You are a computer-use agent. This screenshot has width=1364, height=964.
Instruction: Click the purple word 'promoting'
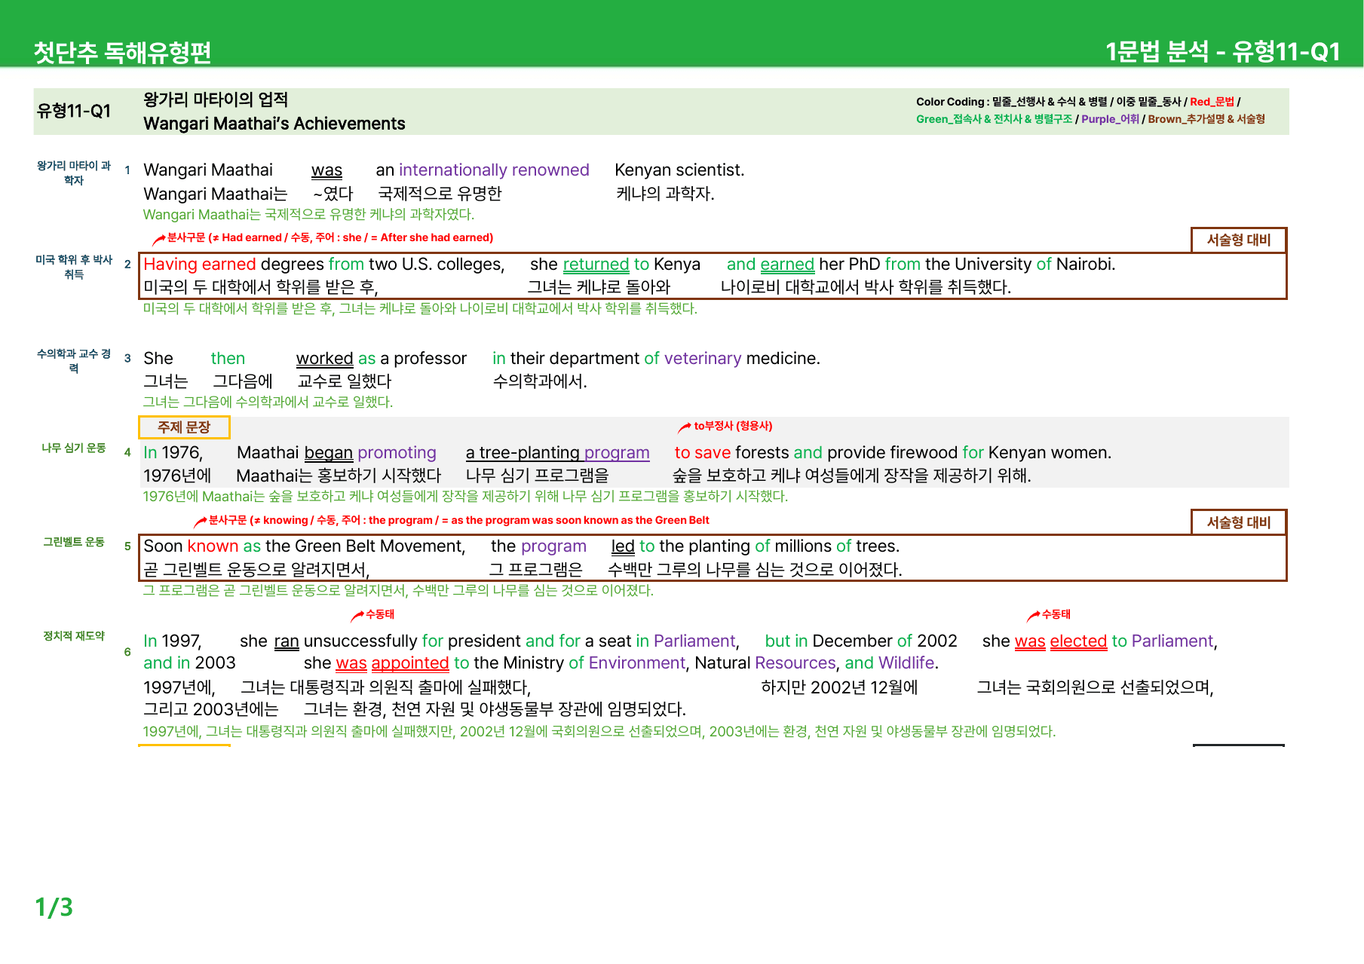(x=397, y=453)
